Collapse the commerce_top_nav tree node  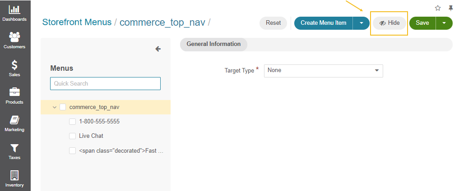click(55, 107)
